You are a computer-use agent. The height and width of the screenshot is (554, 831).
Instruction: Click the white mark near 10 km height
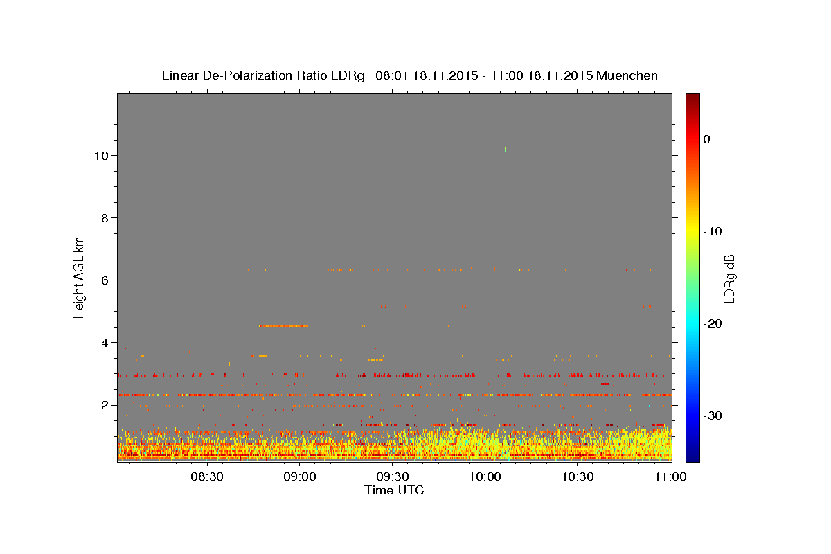(x=506, y=149)
